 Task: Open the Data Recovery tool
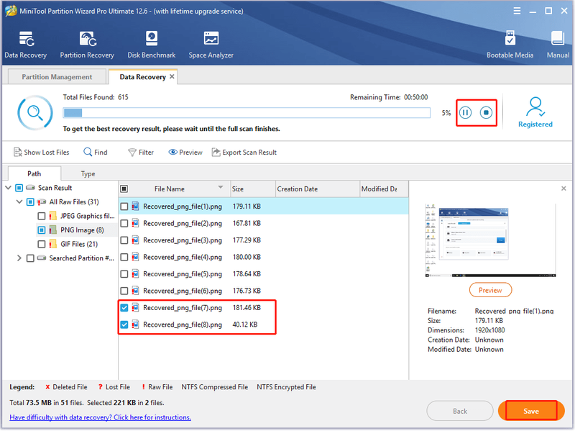click(26, 45)
